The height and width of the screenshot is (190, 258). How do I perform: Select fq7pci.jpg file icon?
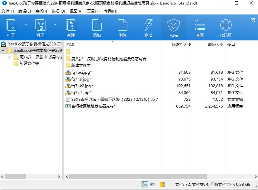pyautogui.click(x=68, y=72)
